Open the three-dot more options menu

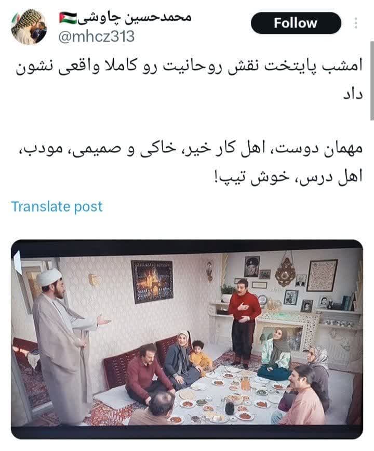[x=356, y=23]
